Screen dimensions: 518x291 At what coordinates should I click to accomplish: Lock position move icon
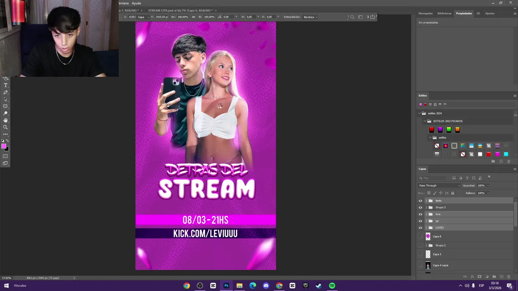pyautogui.click(x=441, y=193)
